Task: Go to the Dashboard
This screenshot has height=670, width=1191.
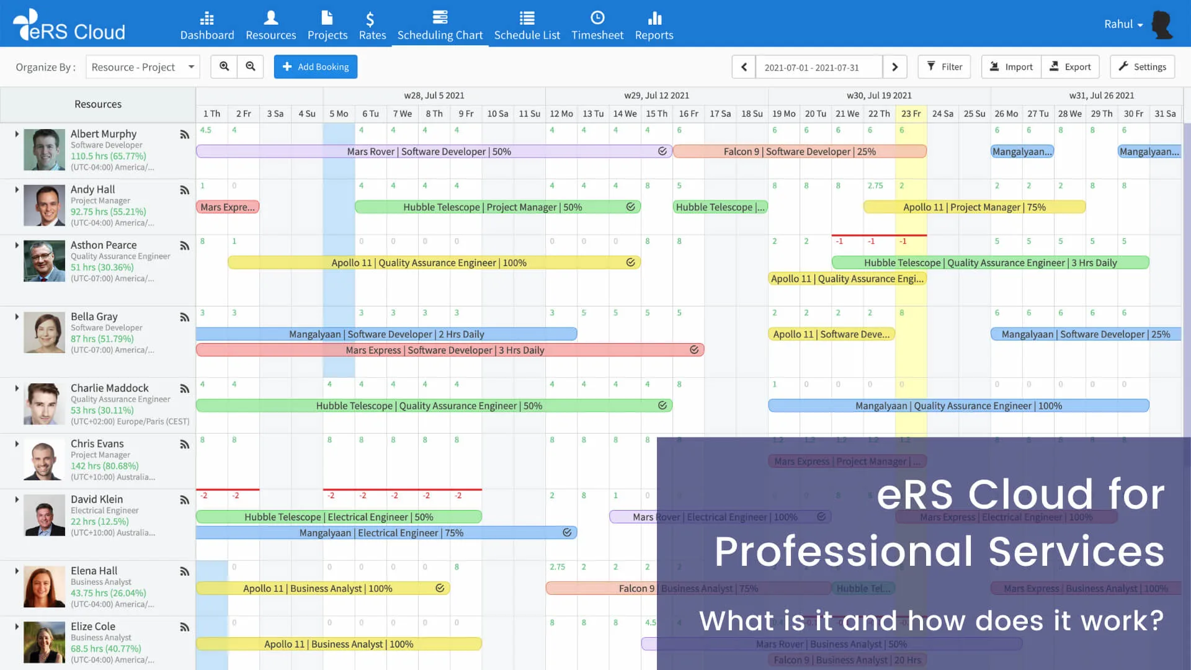Action: [x=207, y=25]
